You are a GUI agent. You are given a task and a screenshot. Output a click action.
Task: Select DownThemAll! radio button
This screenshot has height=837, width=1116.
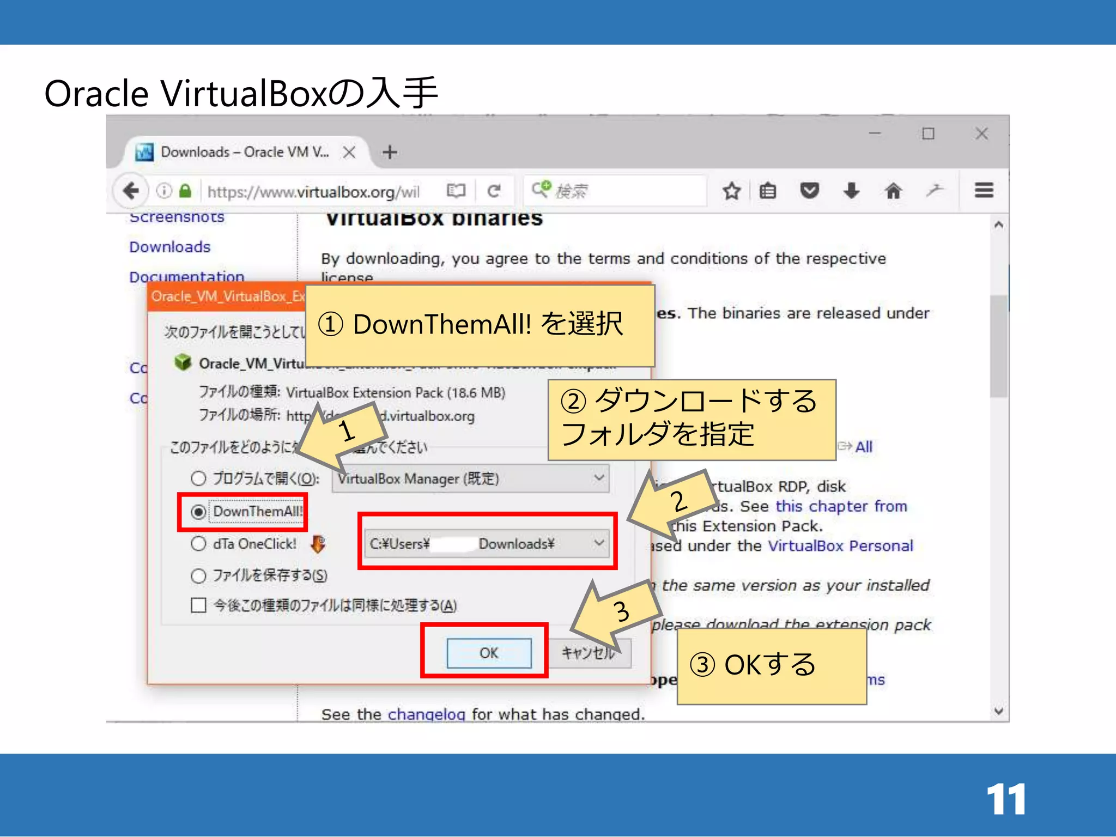pyautogui.click(x=198, y=512)
